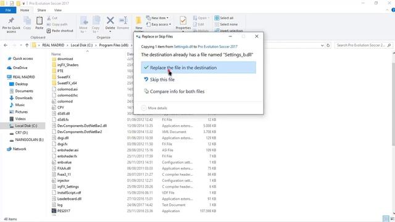Screen dimensions: 395x222
Task: Click Program Files (x86) in address bar
Action: (x=114, y=45)
